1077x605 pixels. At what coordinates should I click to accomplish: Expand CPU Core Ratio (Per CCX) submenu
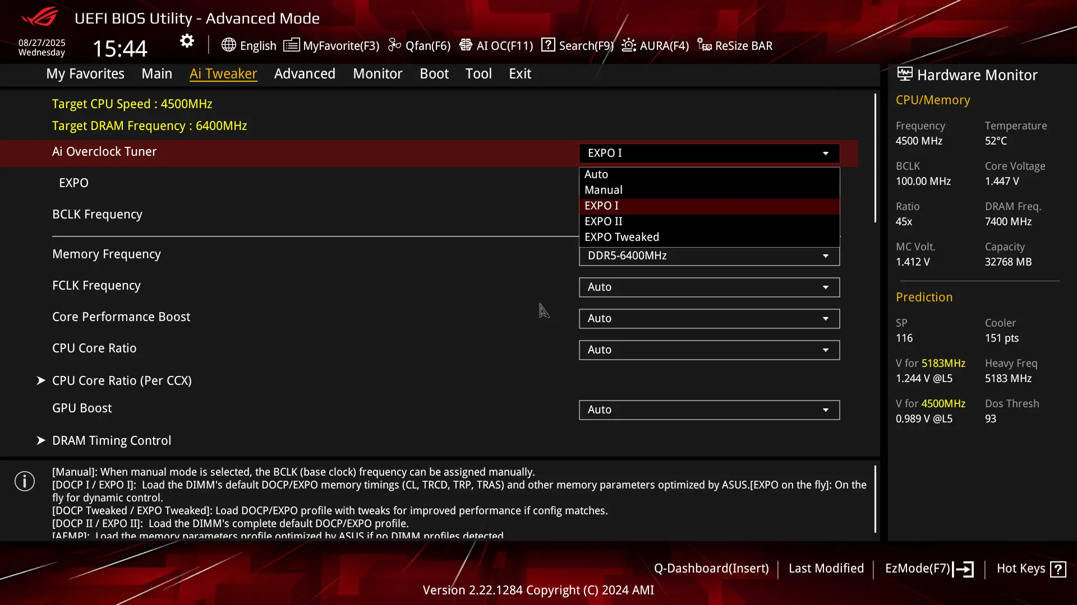[x=122, y=380]
